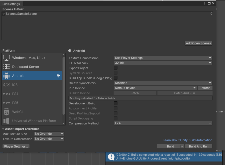Select the Universal Windows Platform entry

[x=32, y=121]
